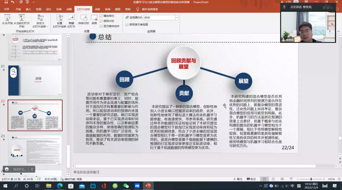Image resolution: width=342 pixels, height=190 pixels.
Task: Open the 监视器 combo box dropdown
Action: (x=176, y=17)
